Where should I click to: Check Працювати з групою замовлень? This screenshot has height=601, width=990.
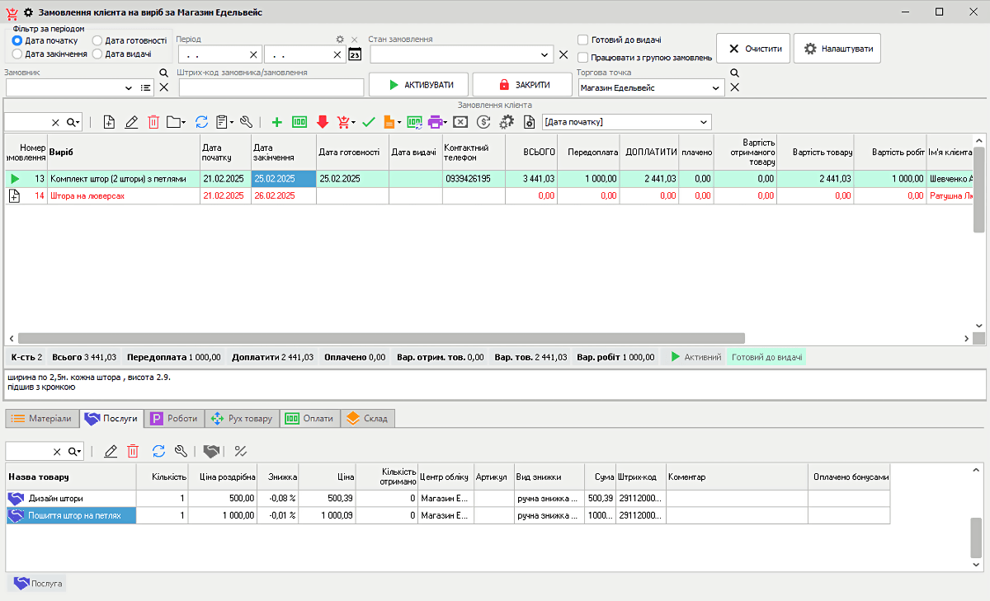583,58
